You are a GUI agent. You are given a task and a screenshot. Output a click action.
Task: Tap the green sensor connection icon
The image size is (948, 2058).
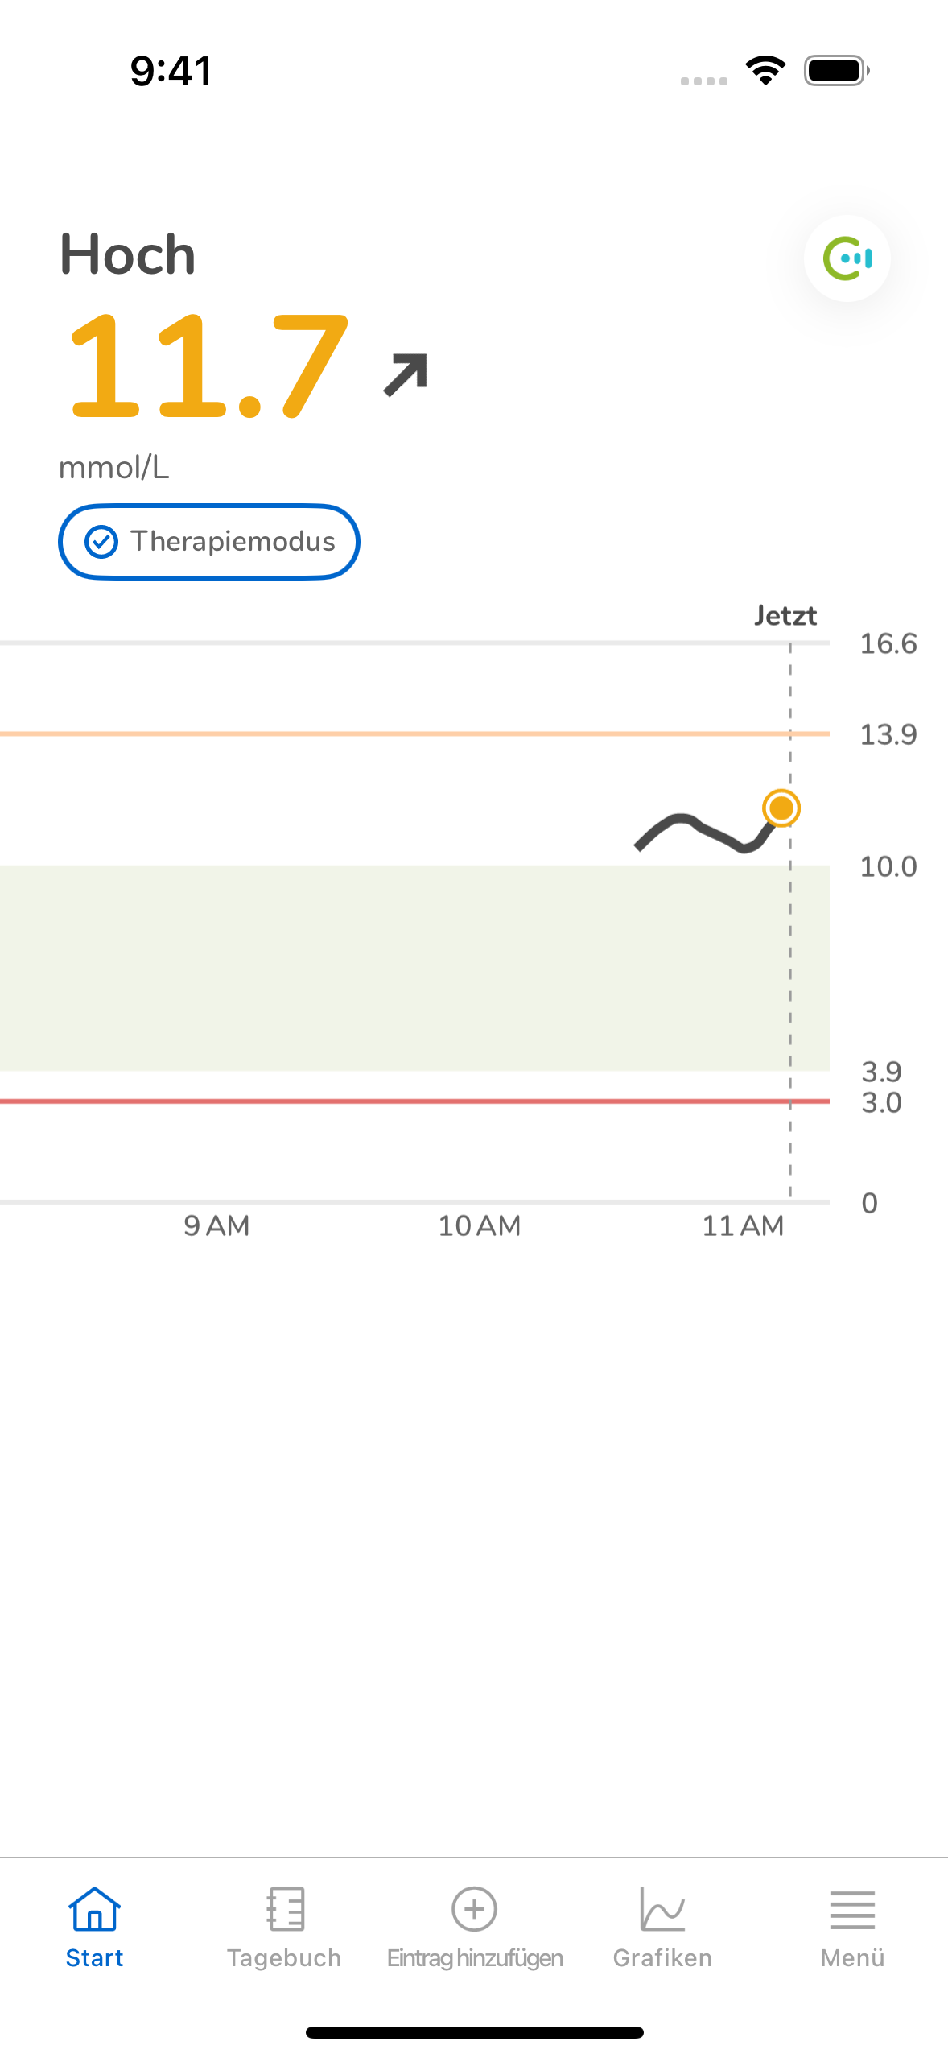click(847, 258)
